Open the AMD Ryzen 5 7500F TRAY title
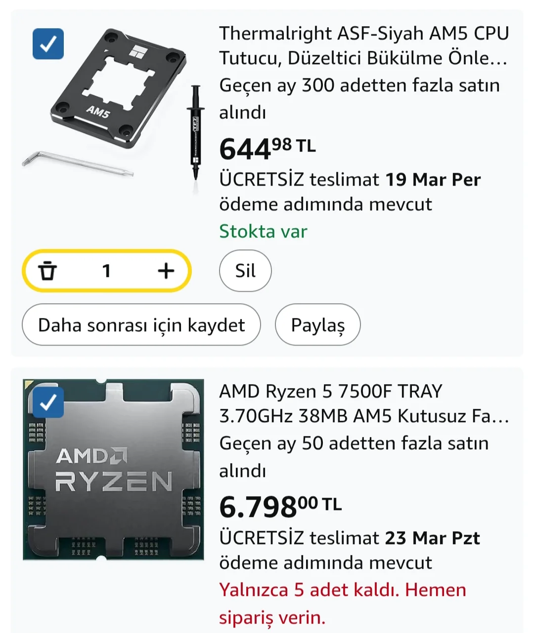This screenshot has width=534, height=633. pos(363,403)
